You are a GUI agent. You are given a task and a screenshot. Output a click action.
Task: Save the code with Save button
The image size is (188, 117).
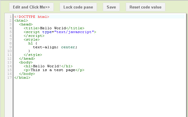coord(111,7)
